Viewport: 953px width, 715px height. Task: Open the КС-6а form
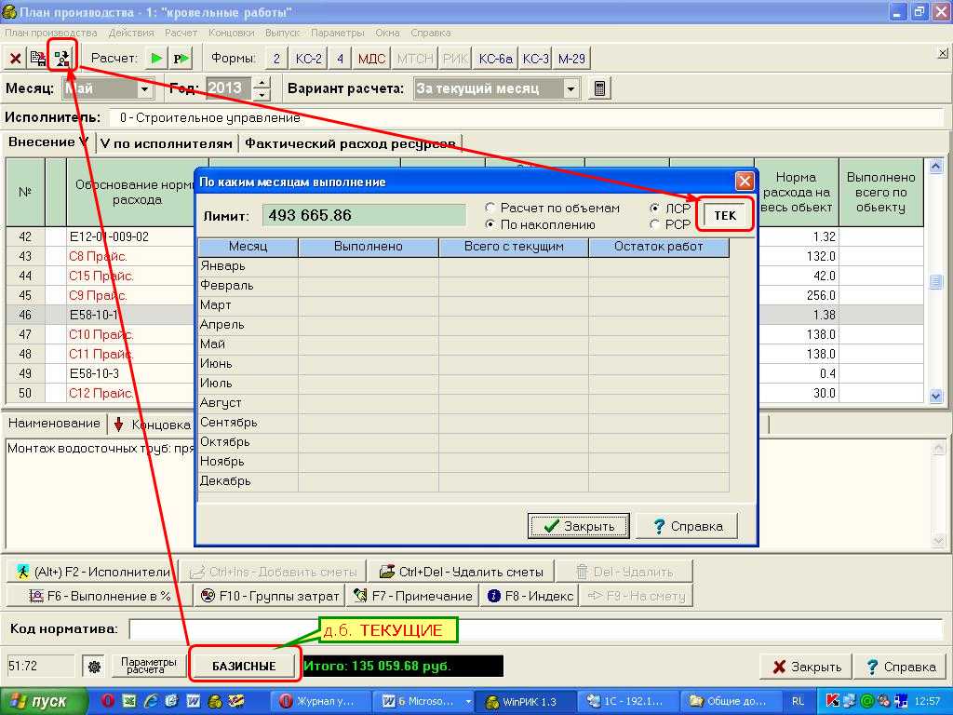[495, 59]
